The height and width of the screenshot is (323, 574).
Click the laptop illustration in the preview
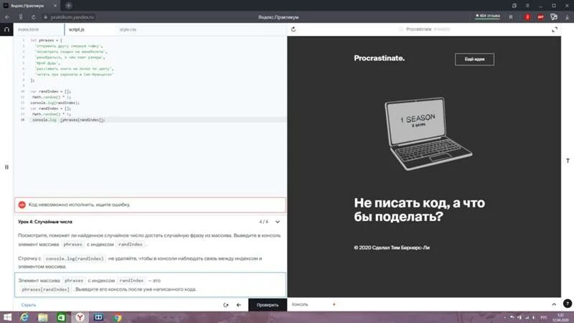pos(428,134)
